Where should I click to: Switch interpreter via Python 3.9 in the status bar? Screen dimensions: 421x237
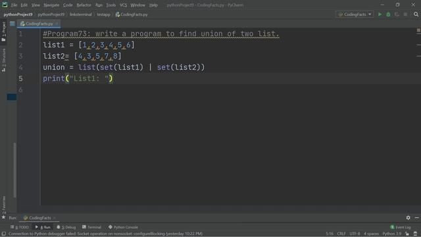coord(392,234)
